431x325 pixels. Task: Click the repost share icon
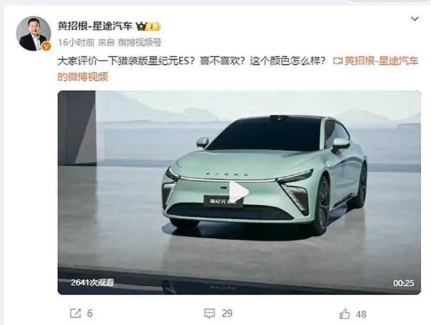tap(75, 313)
